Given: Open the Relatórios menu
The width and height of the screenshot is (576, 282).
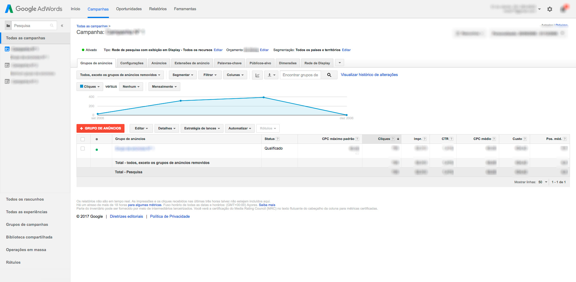Looking at the screenshot, I should click(158, 9).
